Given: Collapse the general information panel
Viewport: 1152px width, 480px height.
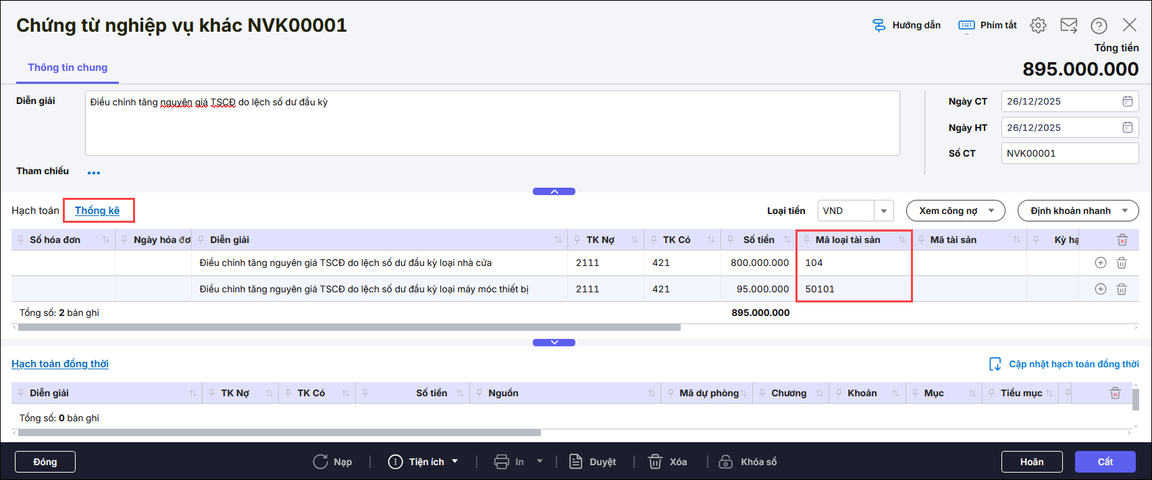Looking at the screenshot, I should point(554,192).
